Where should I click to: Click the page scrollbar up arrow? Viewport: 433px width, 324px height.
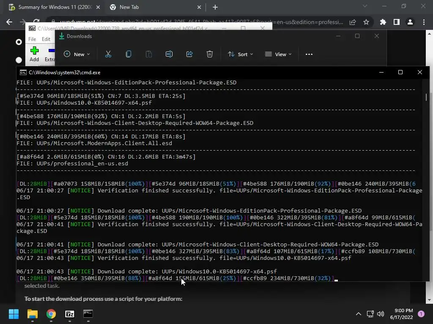pos(429,34)
